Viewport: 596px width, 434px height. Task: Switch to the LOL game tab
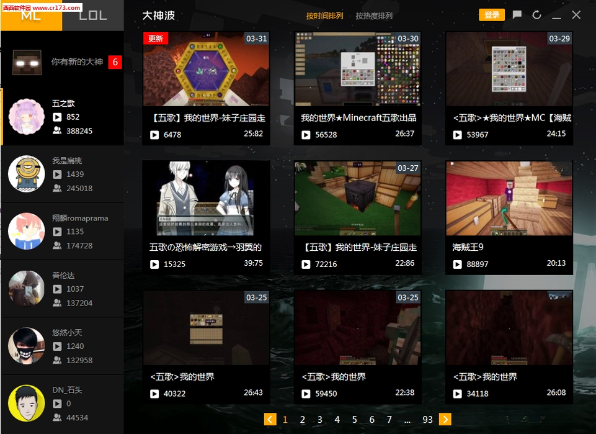point(93,16)
